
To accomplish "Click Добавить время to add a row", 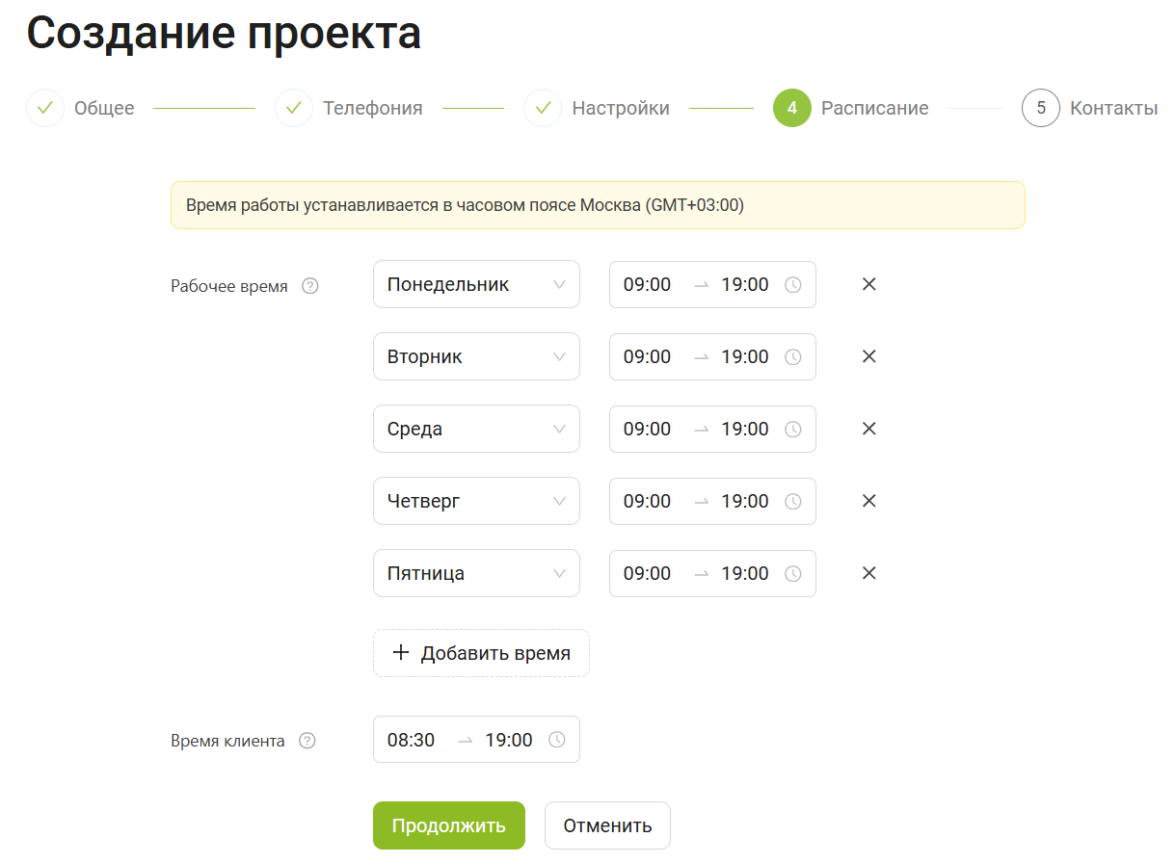I will (x=481, y=653).
